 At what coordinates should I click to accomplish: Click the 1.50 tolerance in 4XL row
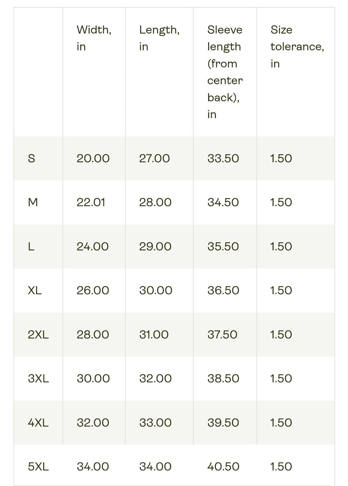[281, 423]
